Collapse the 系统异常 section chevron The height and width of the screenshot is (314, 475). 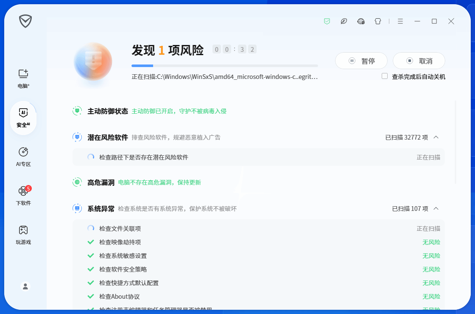[x=436, y=208]
